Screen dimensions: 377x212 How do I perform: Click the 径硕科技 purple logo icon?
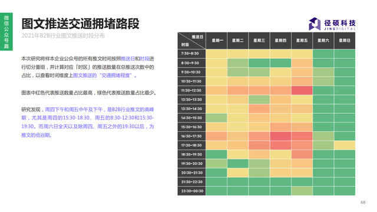[x=315, y=24]
